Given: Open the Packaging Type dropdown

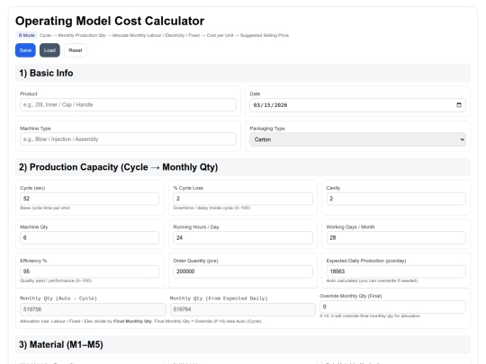Looking at the screenshot, I should (357, 139).
